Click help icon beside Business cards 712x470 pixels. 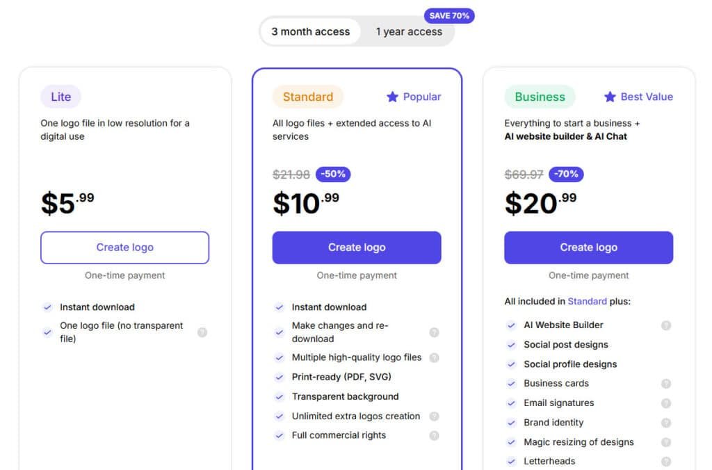point(666,384)
